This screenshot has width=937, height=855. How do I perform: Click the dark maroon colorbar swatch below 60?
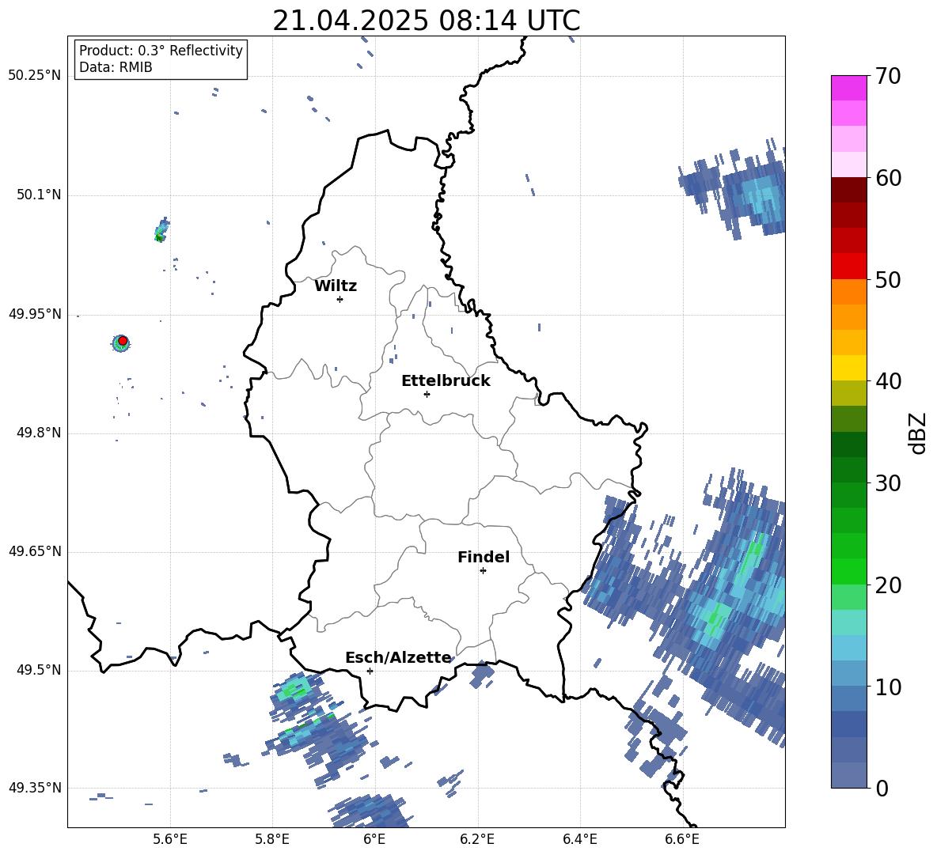(848, 190)
